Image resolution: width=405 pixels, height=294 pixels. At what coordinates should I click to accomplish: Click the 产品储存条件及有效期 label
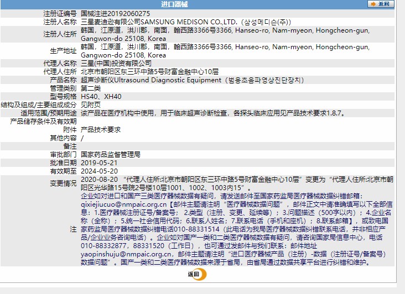pos(43,122)
